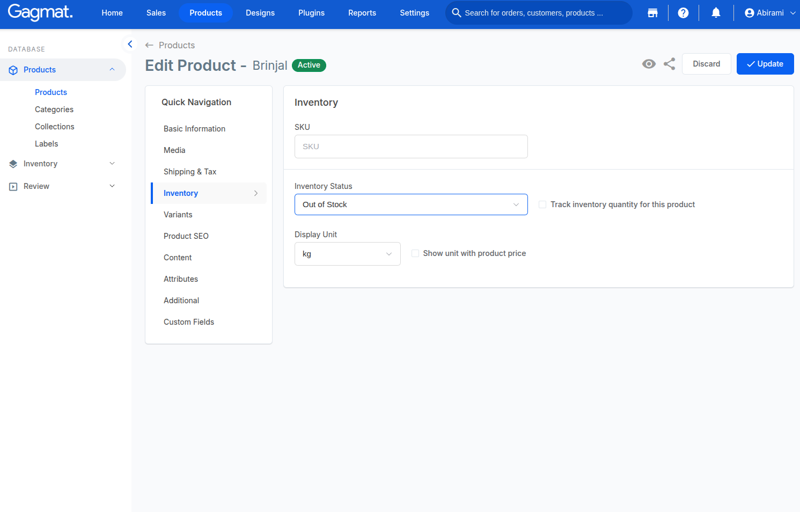800x512 pixels.
Task: Go back to Products via breadcrumb link
Action: [170, 45]
